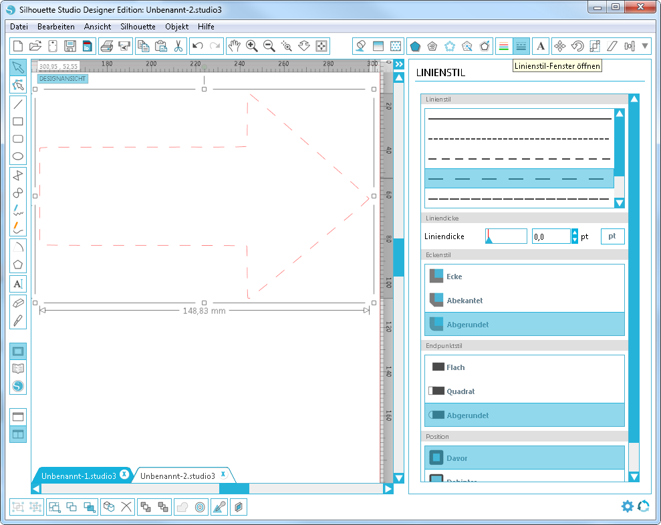The width and height of the screenshot is (661, 525).
Task: Click the pt unit button
Action: [x=612, y=236]
